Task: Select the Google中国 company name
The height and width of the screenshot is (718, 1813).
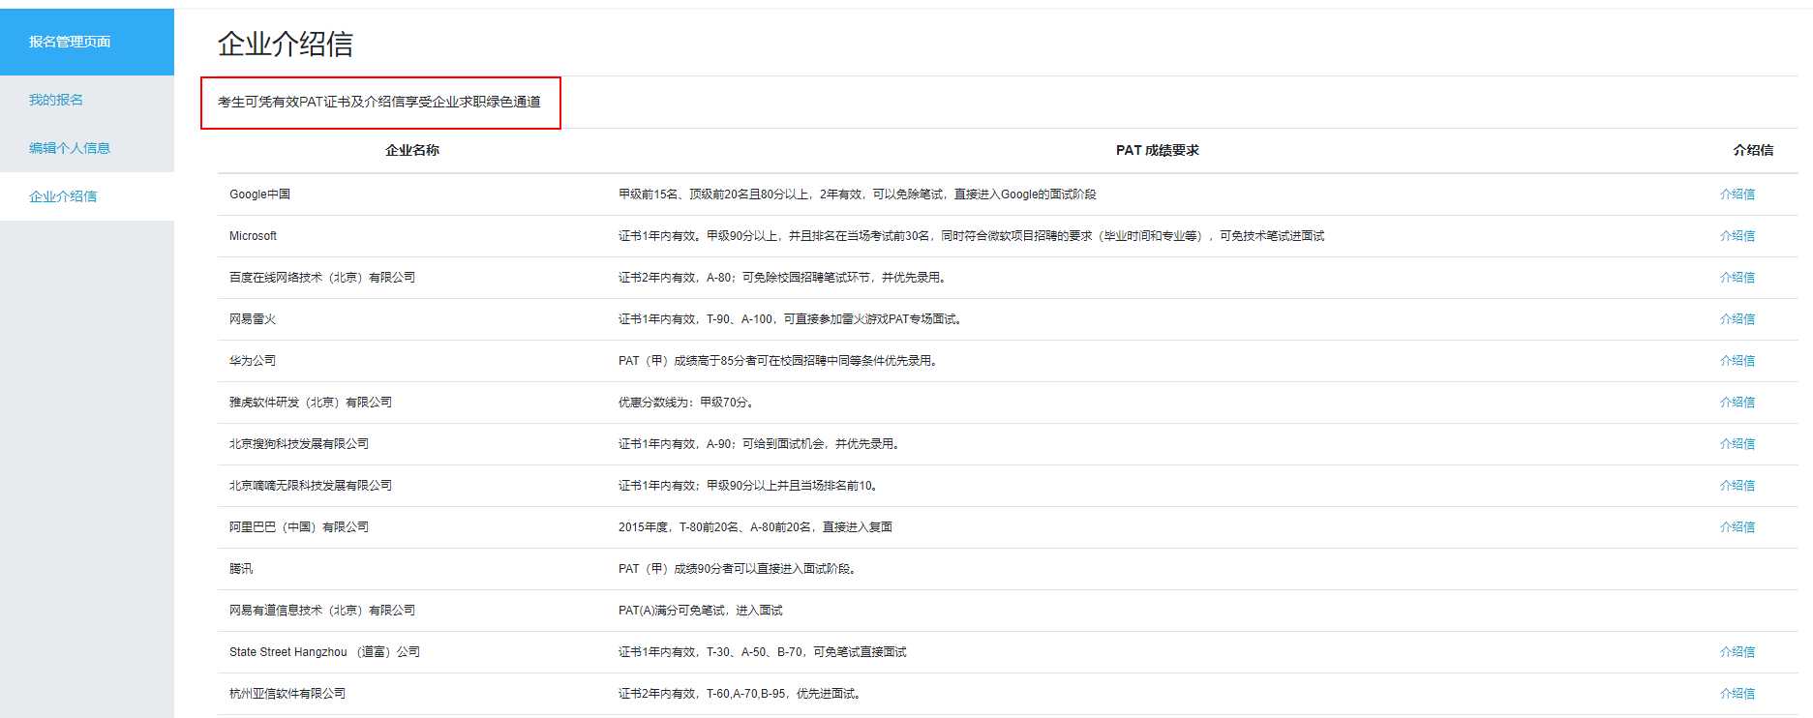Action: (259, 194)
